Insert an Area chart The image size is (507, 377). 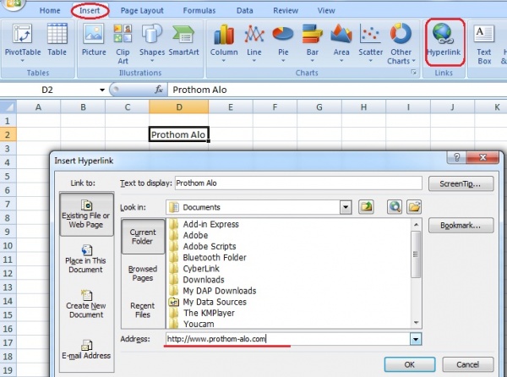pos(341,42)
